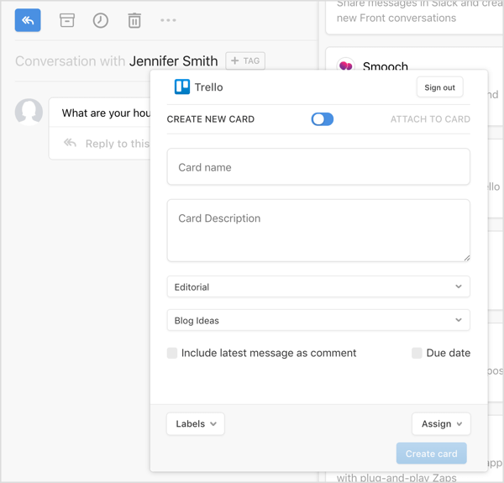Screen dimensions: 504x483
Task: Open the Editorial board dropdown
Action: click(318, 286)
